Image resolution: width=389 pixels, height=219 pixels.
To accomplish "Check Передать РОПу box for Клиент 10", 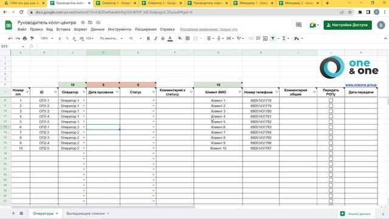I will point(331,148).
